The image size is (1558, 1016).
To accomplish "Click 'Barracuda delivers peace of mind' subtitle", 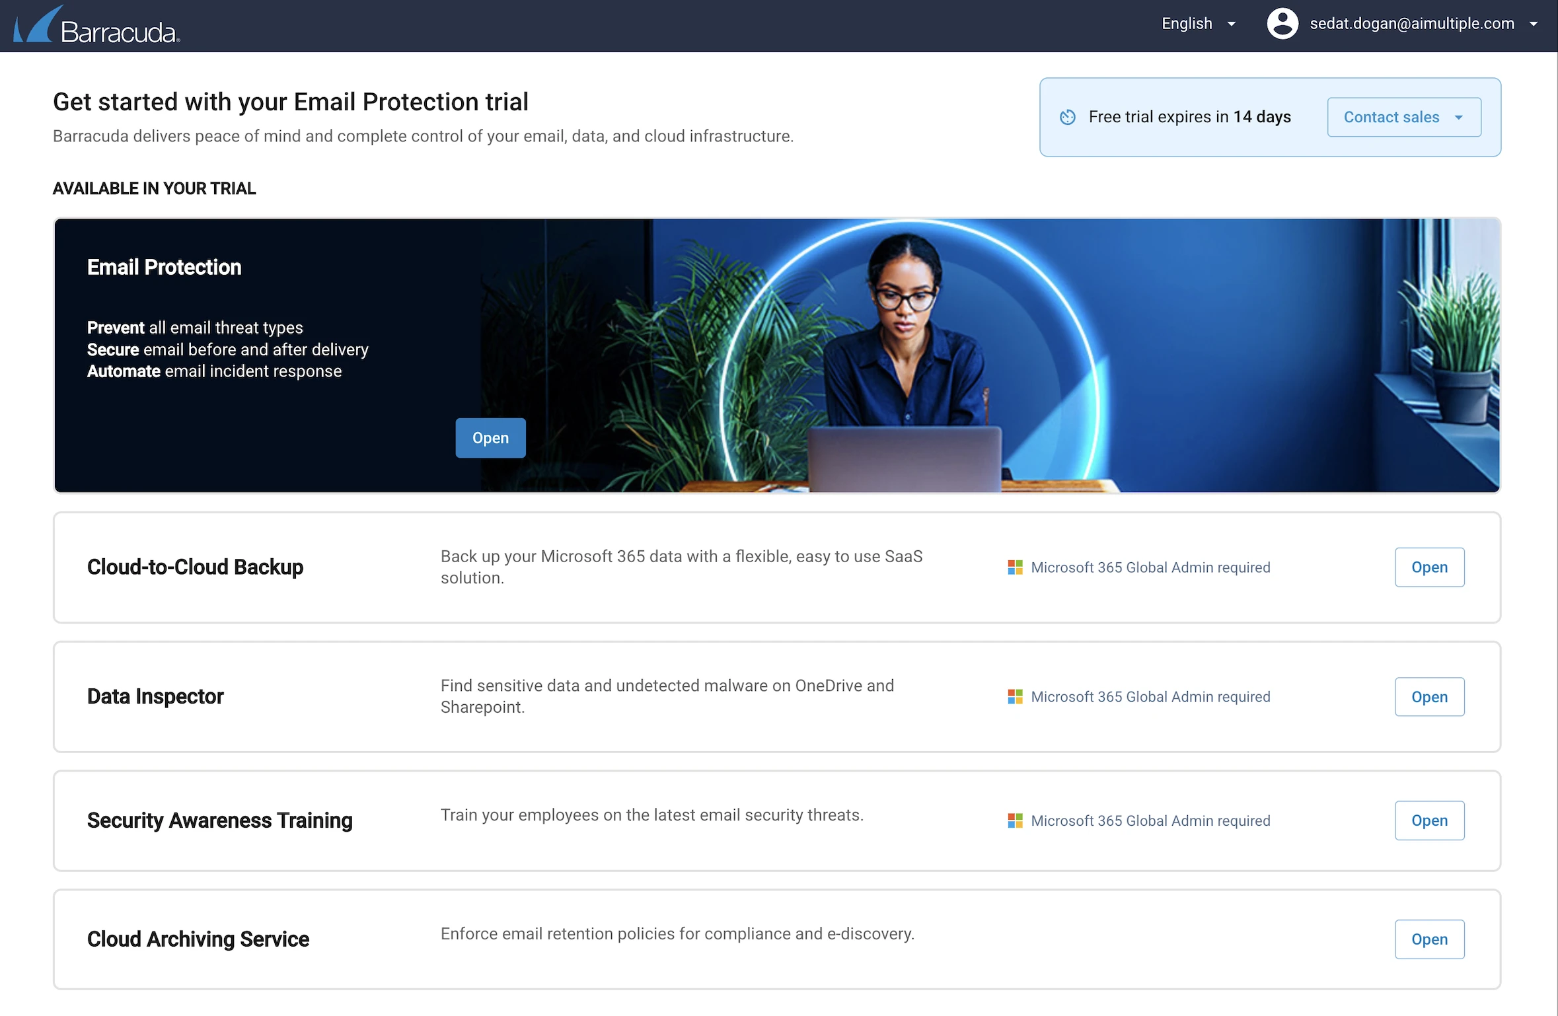I will point(423,136).
